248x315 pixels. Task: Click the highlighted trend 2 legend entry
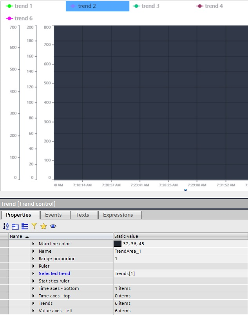point(98,6)
